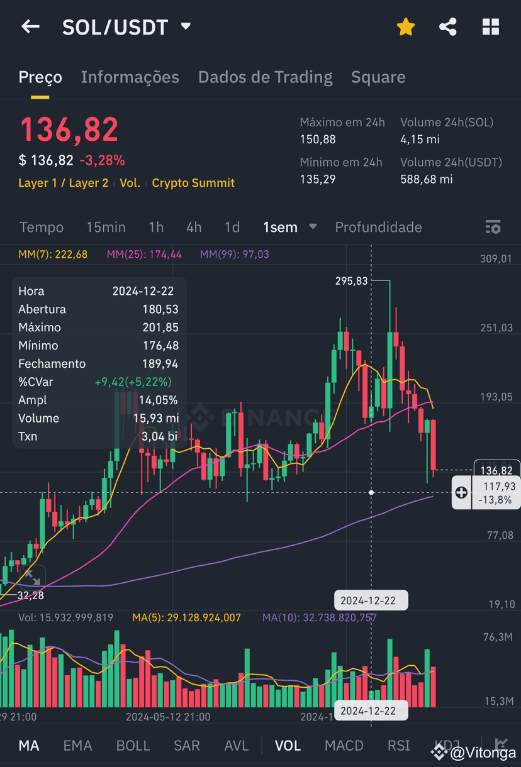521x767 pixels.
Task: Open the Square tab
Action: click(x=378, y=77)
